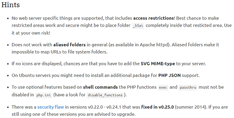The image size is (234, 118).
Task: Click the exec inline code snippet
Action: [163, 87]
